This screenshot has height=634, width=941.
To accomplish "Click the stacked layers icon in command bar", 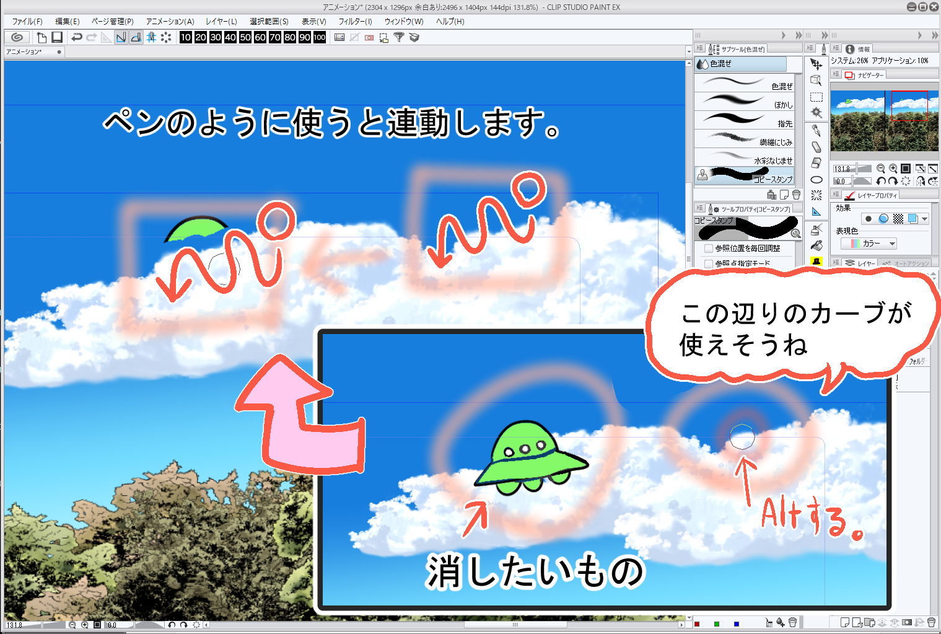I will coord(414,37).
